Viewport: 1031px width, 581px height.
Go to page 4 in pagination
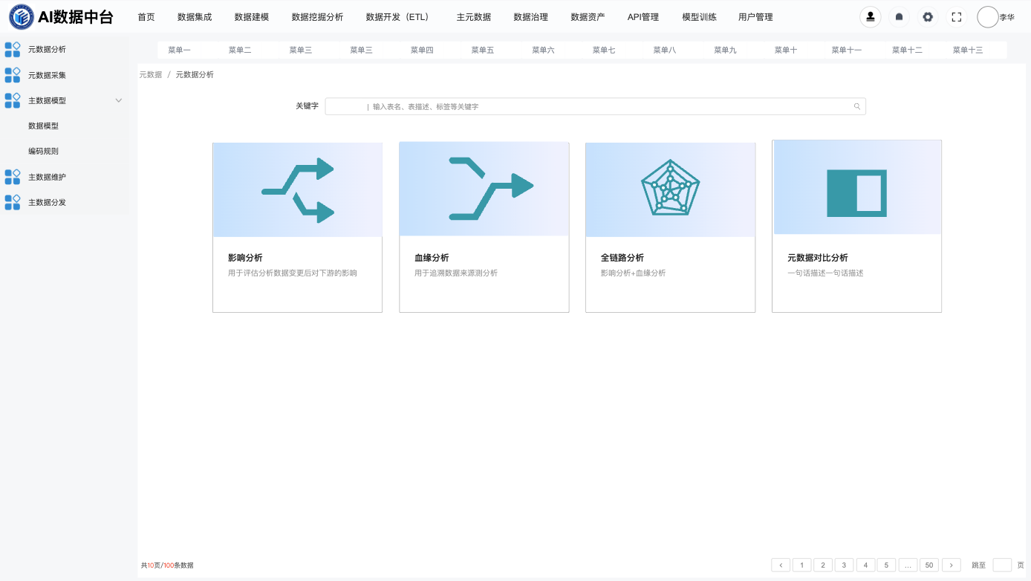click(x=865, y=565)
